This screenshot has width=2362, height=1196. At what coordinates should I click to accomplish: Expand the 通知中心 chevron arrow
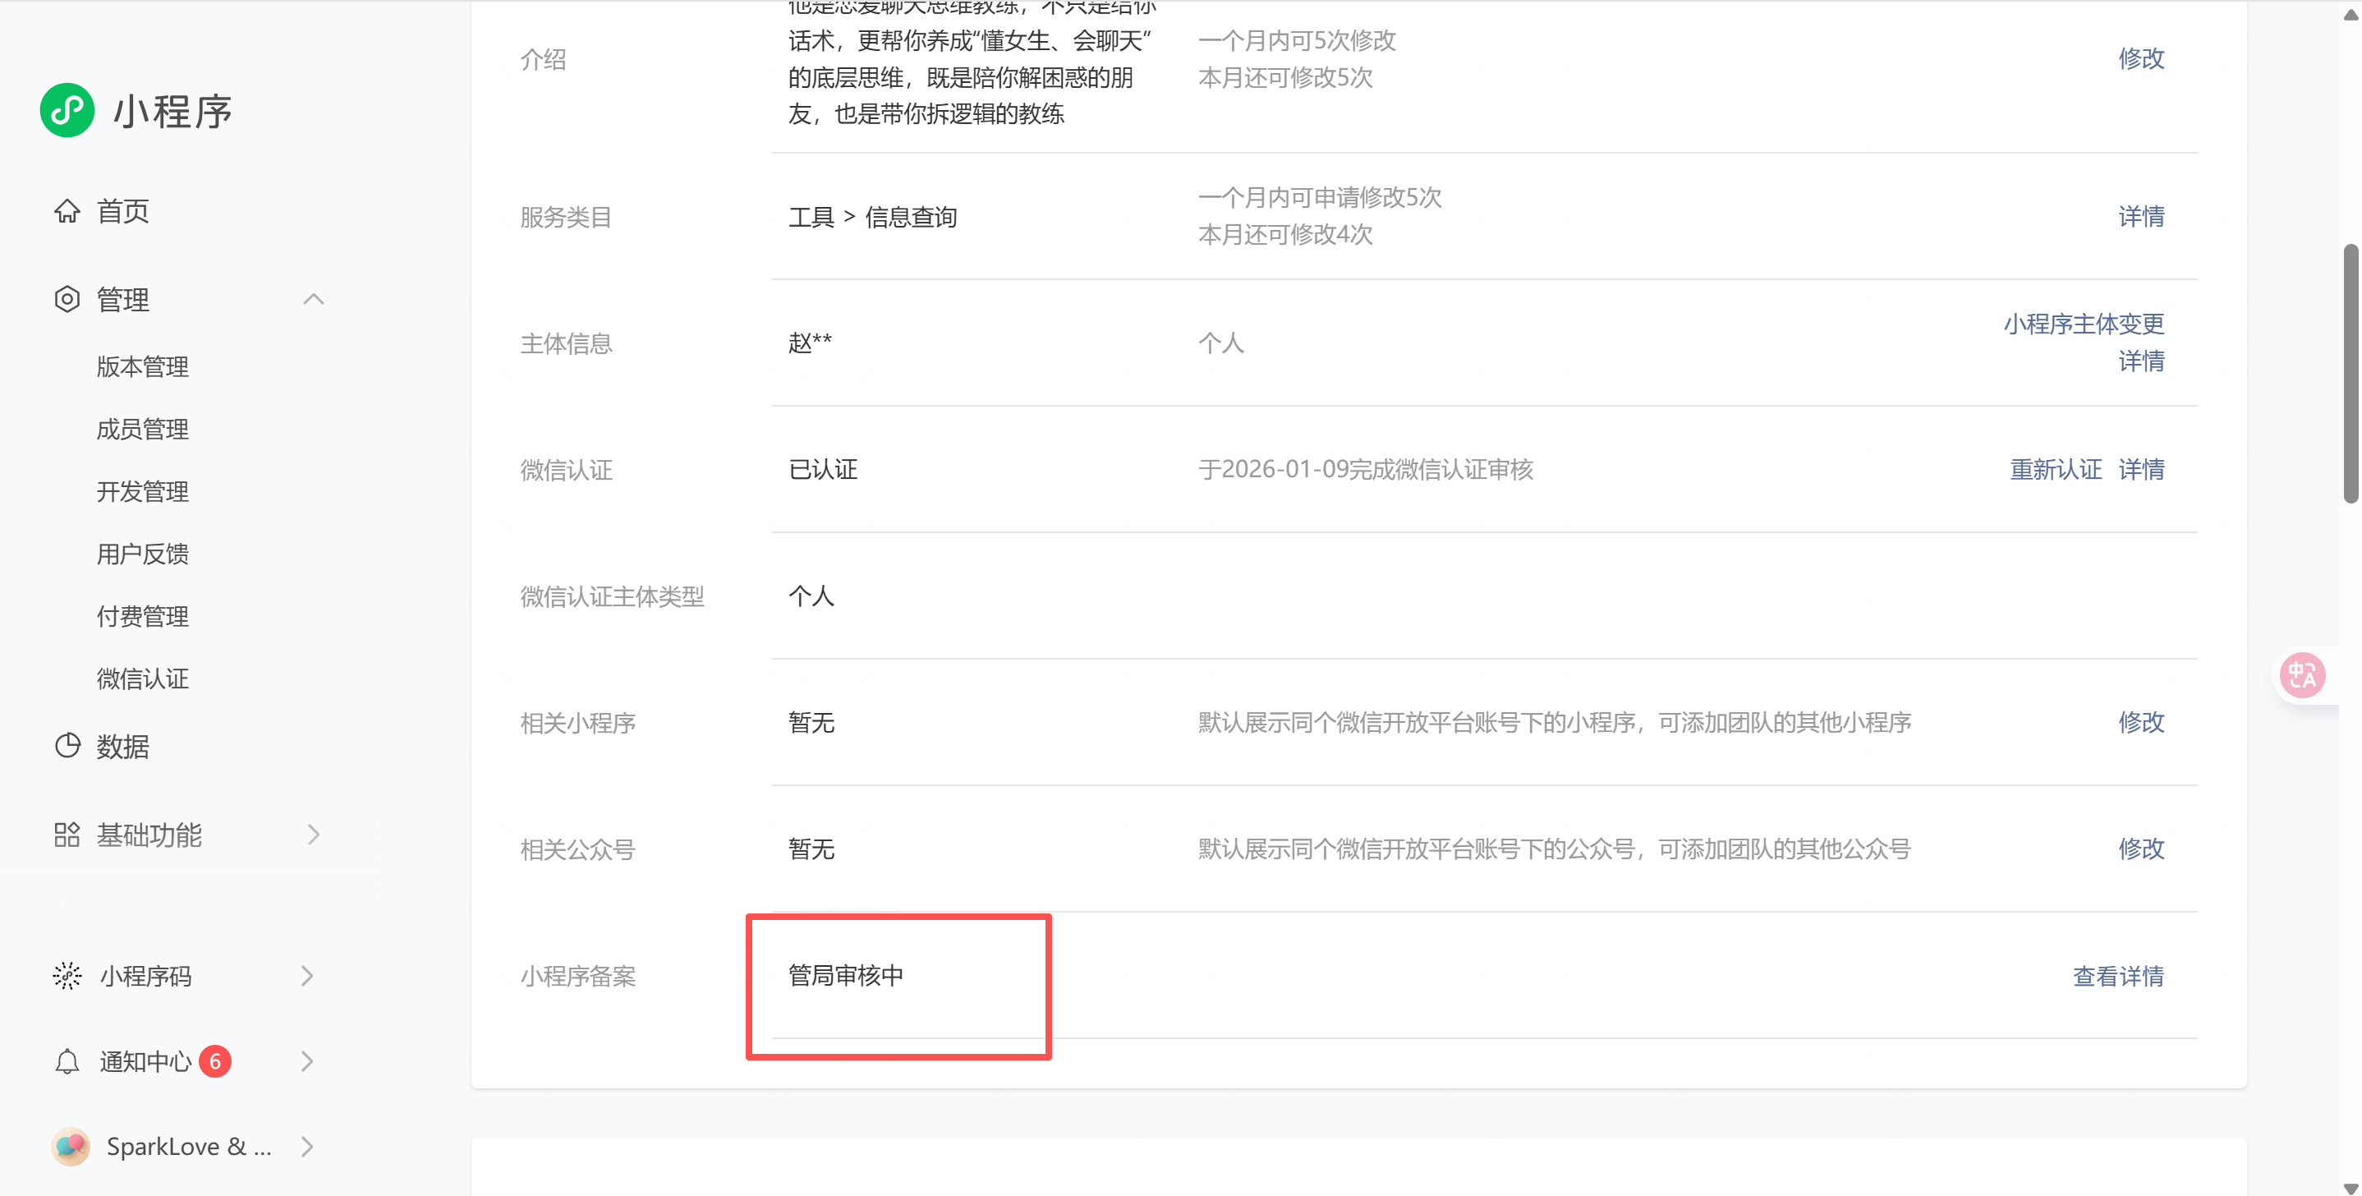308,1061
